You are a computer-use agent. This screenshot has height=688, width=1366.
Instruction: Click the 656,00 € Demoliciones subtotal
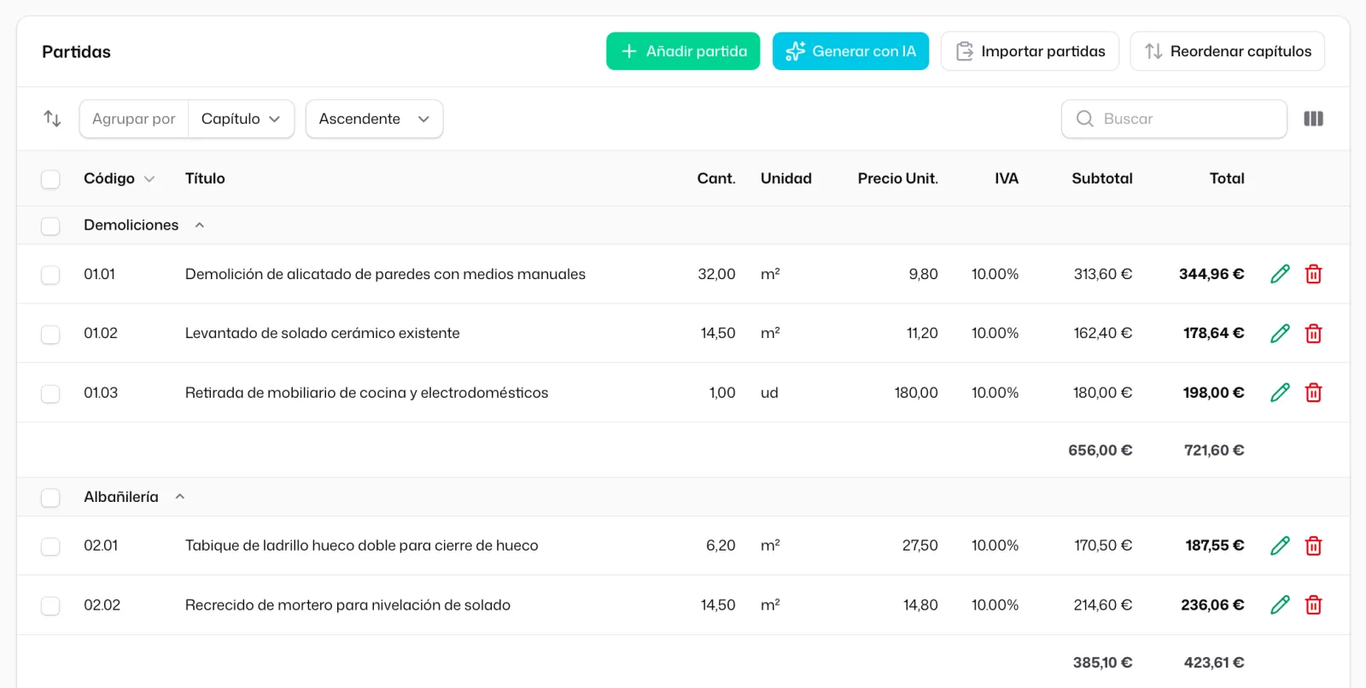click(1100, 450)
